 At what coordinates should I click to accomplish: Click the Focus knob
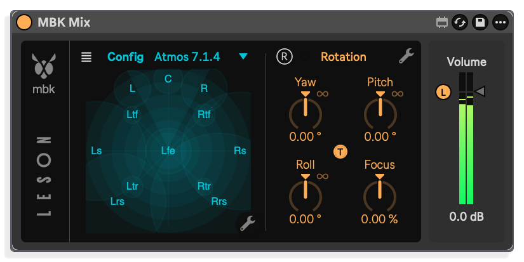(380, 195)
